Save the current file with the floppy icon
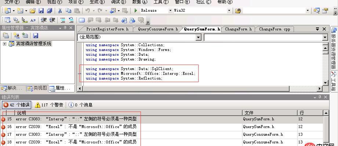The width and height of the screenshot is (338, 146). point(41,10)
